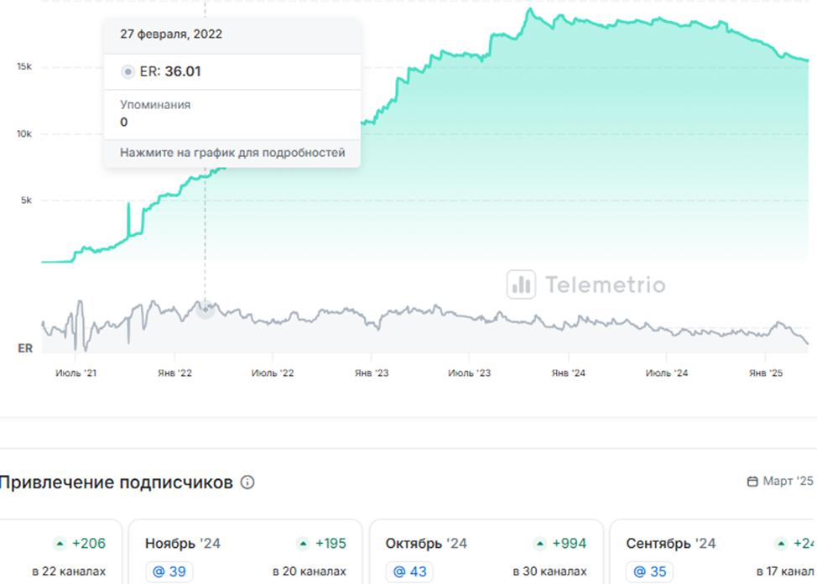Click the 'в 22 каналах' text

coord(69,571)
